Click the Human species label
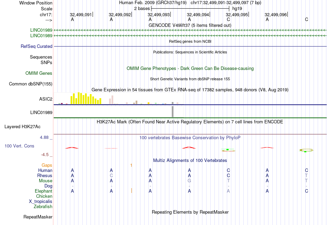Screen dimensions: 327x225 pos(45,170)
